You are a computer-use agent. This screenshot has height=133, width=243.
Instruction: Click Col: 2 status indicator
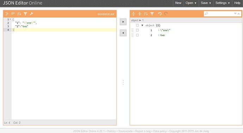[x=17, y=123]
